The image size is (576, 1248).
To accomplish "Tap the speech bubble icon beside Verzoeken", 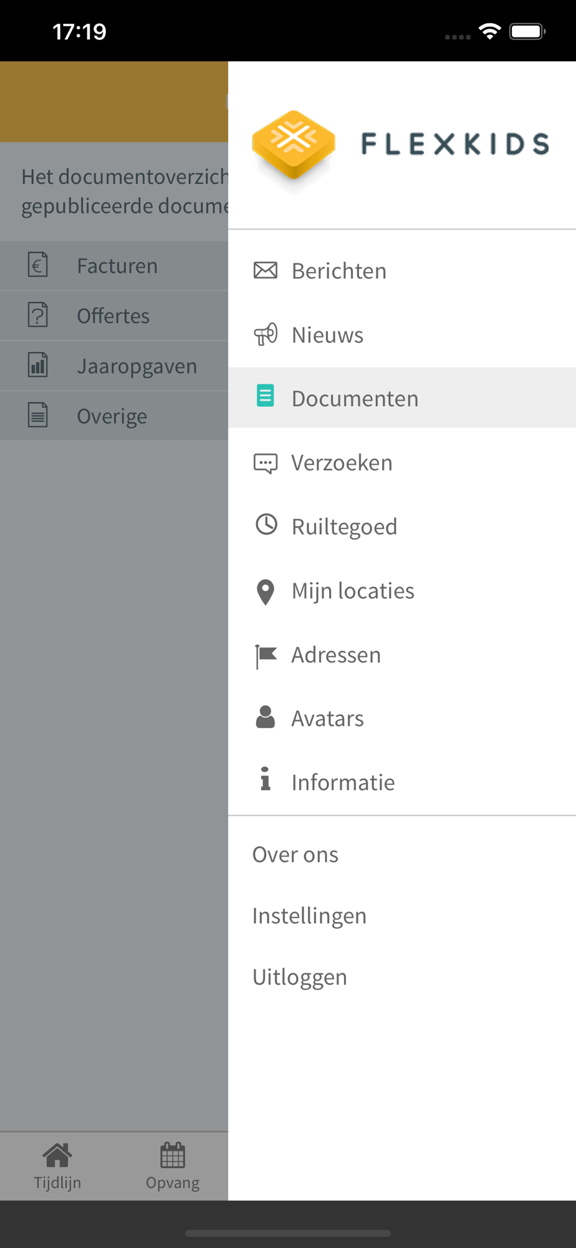I will (266, 463).
